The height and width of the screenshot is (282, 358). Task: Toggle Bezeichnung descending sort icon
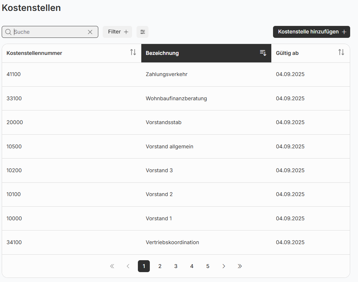263,53
